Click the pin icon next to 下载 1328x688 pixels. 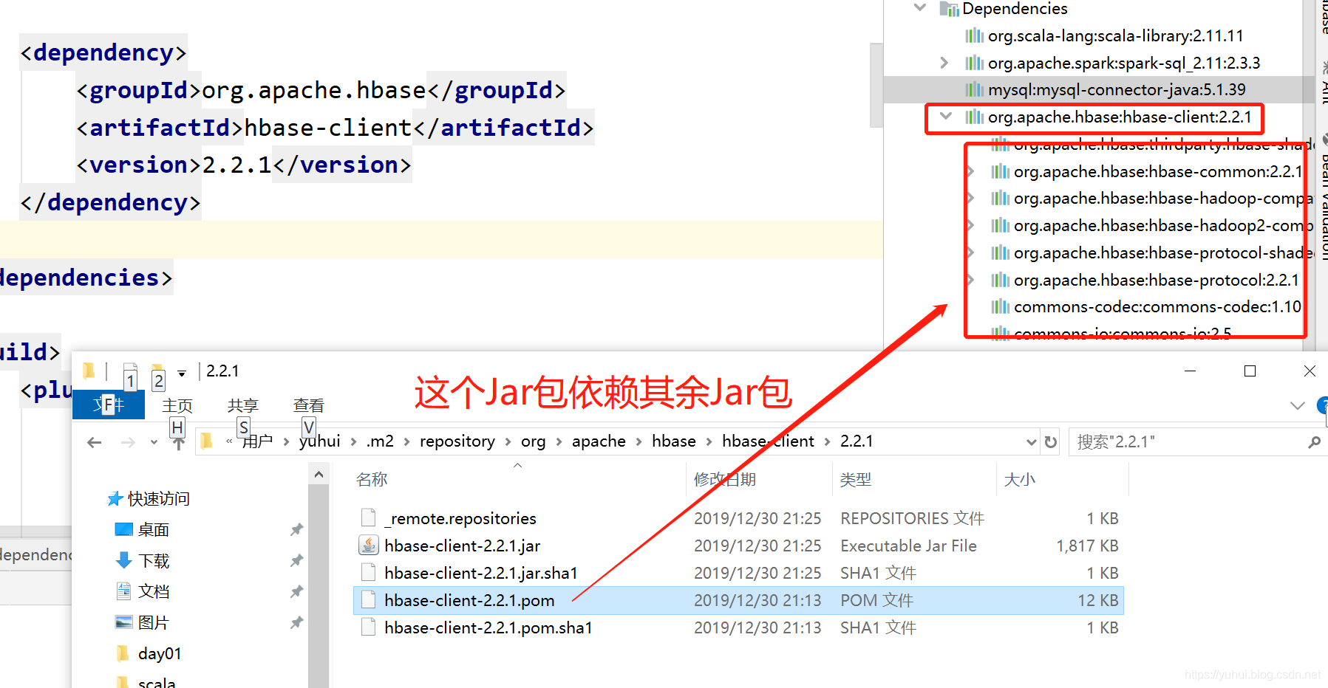pos(296,561)
